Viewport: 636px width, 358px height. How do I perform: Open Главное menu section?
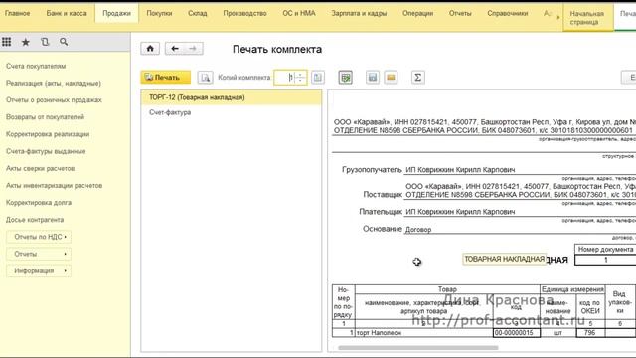click(x=18, y=13)
